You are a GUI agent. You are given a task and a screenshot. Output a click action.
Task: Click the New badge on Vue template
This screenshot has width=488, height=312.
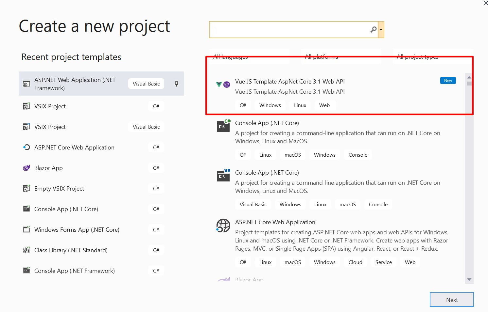(448, 81)
